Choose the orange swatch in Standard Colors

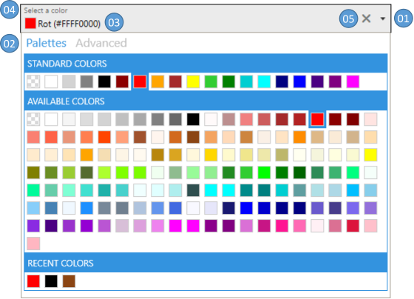pyautogui.click(x=157, y=81)
